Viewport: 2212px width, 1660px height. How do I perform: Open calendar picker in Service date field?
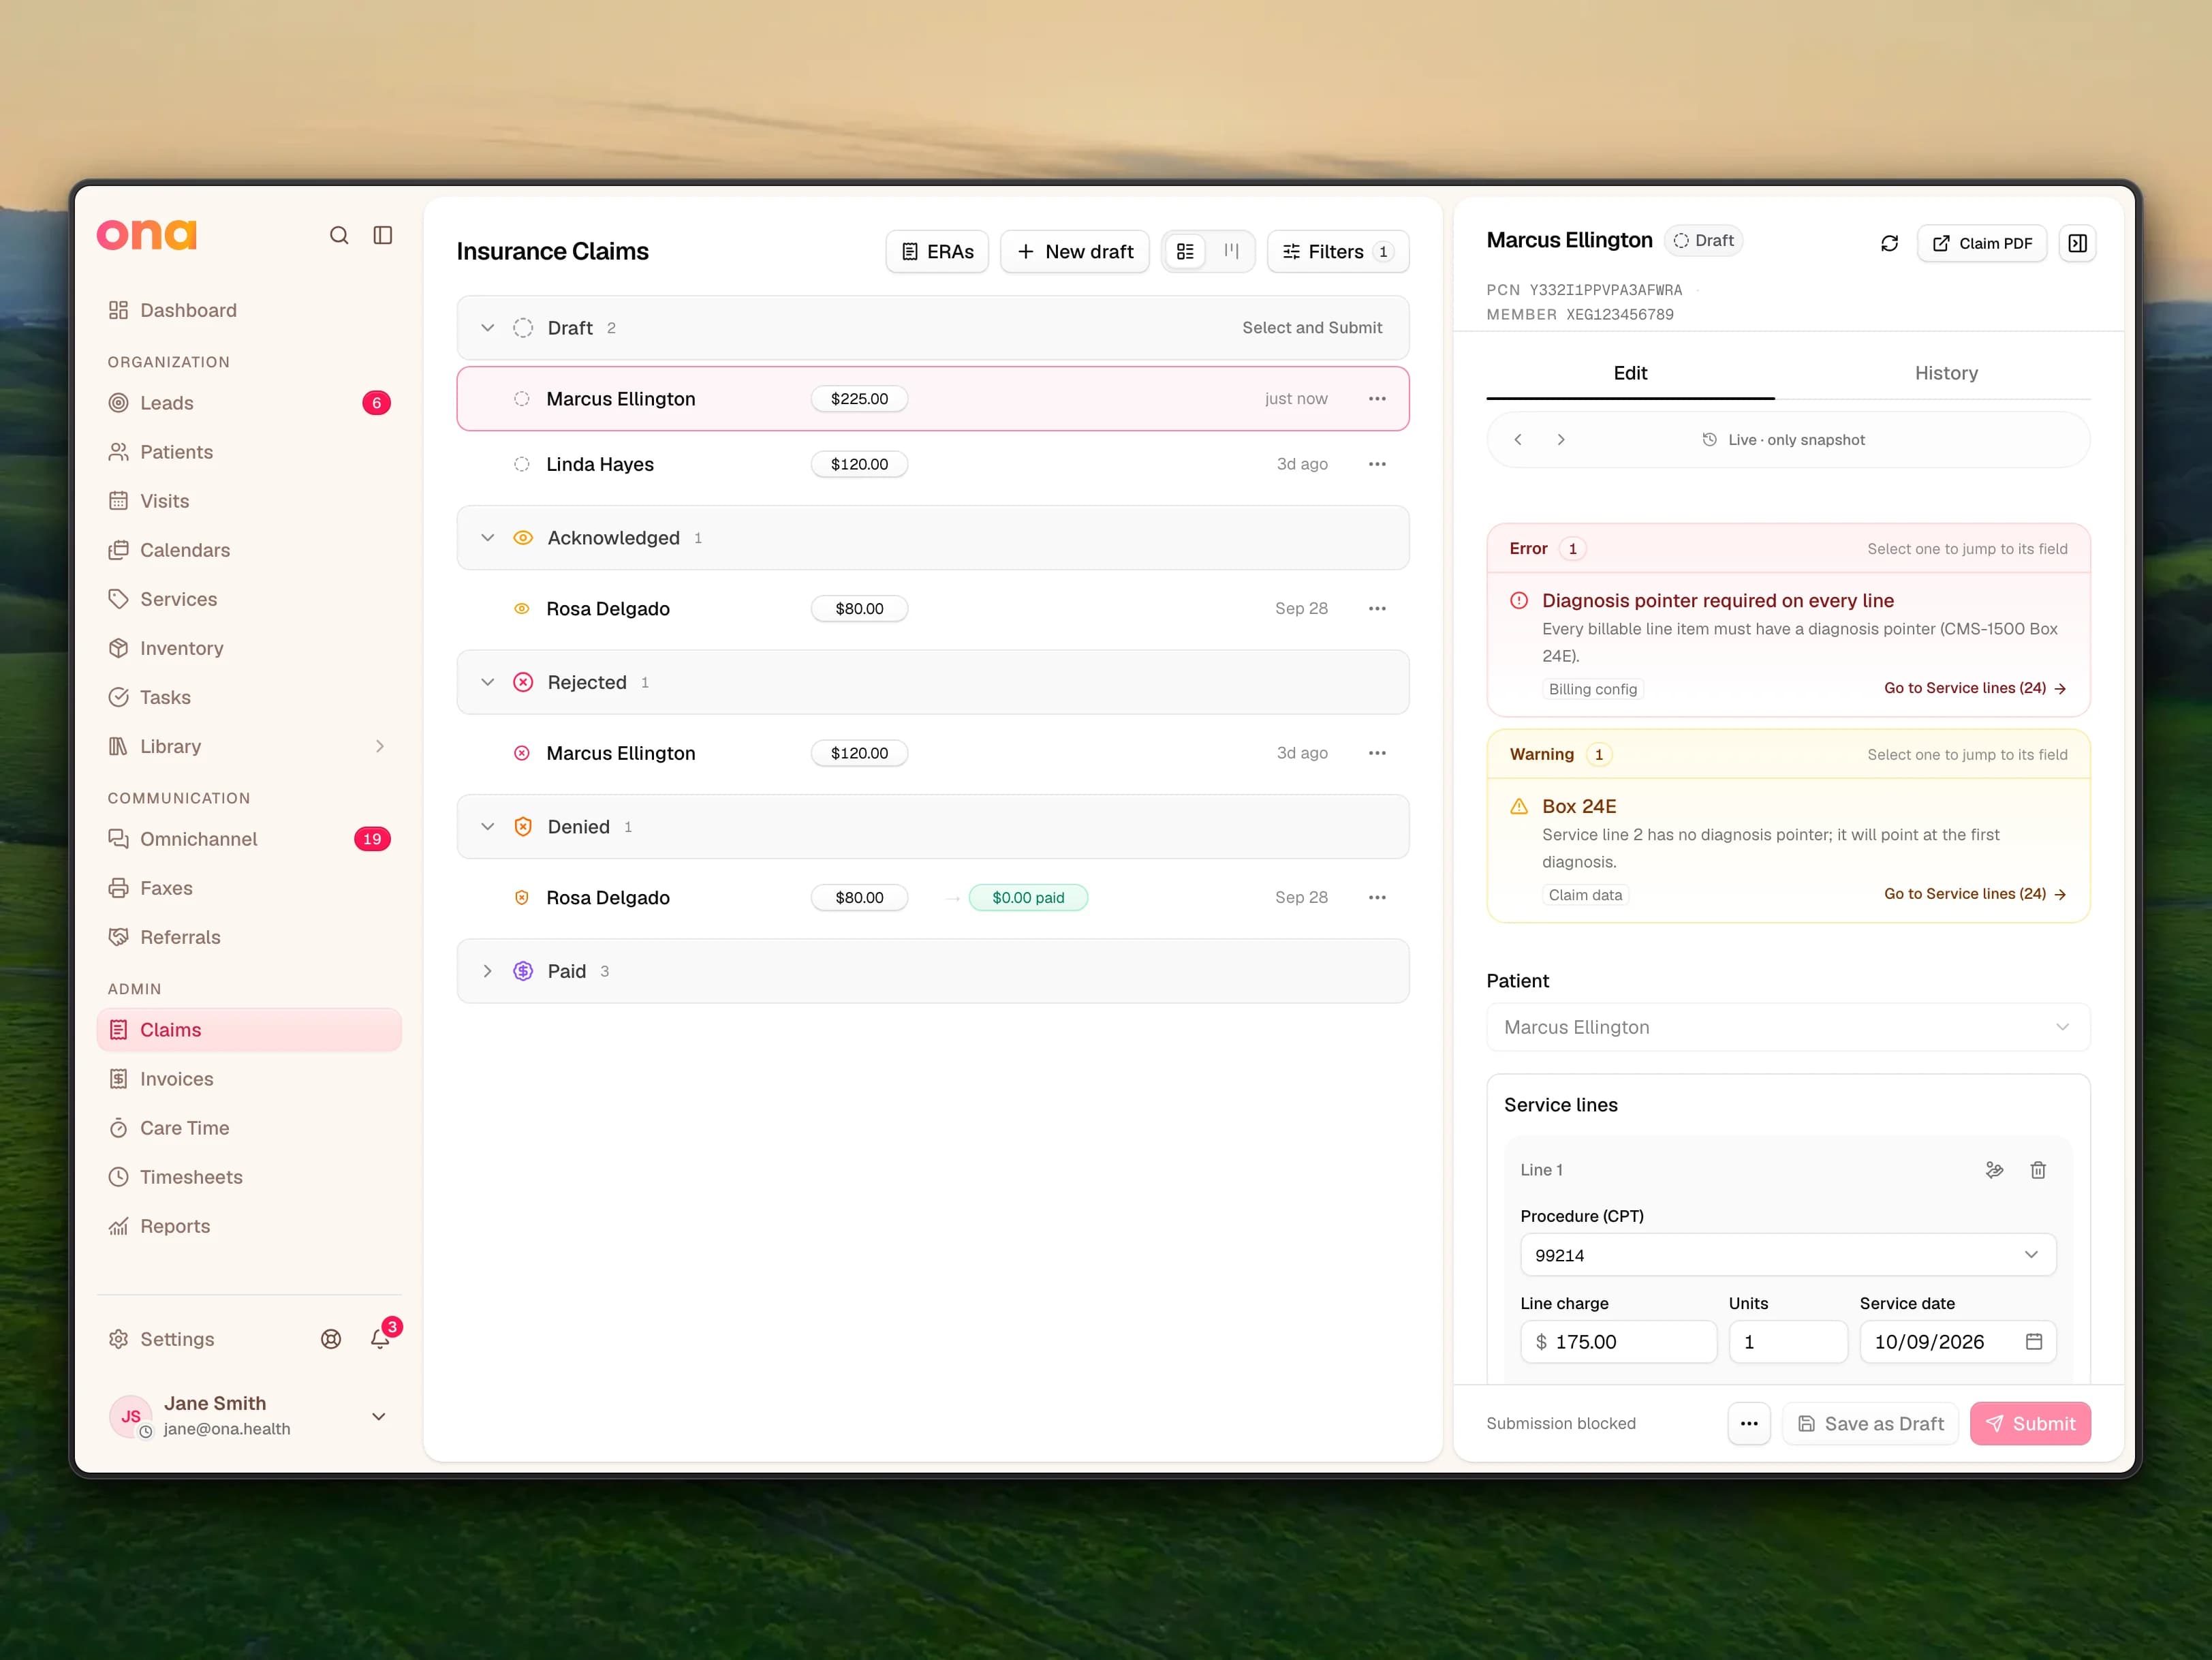click(2033, 1342)
